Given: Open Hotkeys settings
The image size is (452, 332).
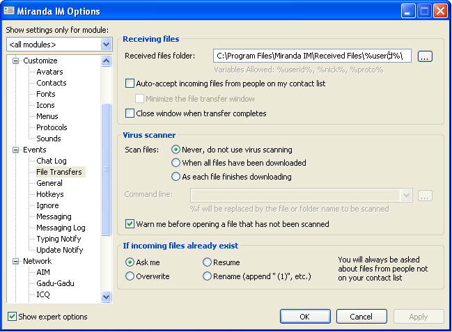Looking at the screenshot, I should (x=50, y=194).
